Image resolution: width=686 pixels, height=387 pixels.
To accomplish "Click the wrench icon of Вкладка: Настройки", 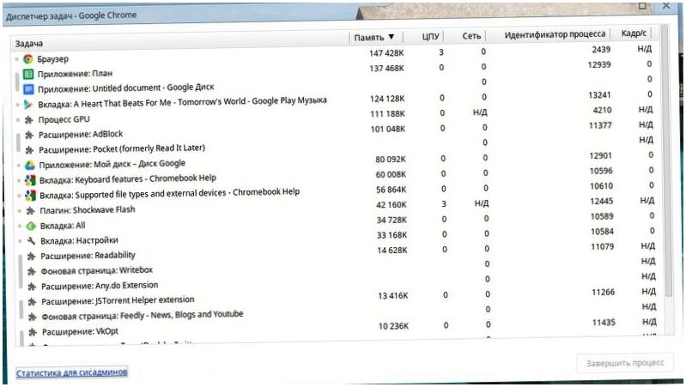I will [31, 241].
